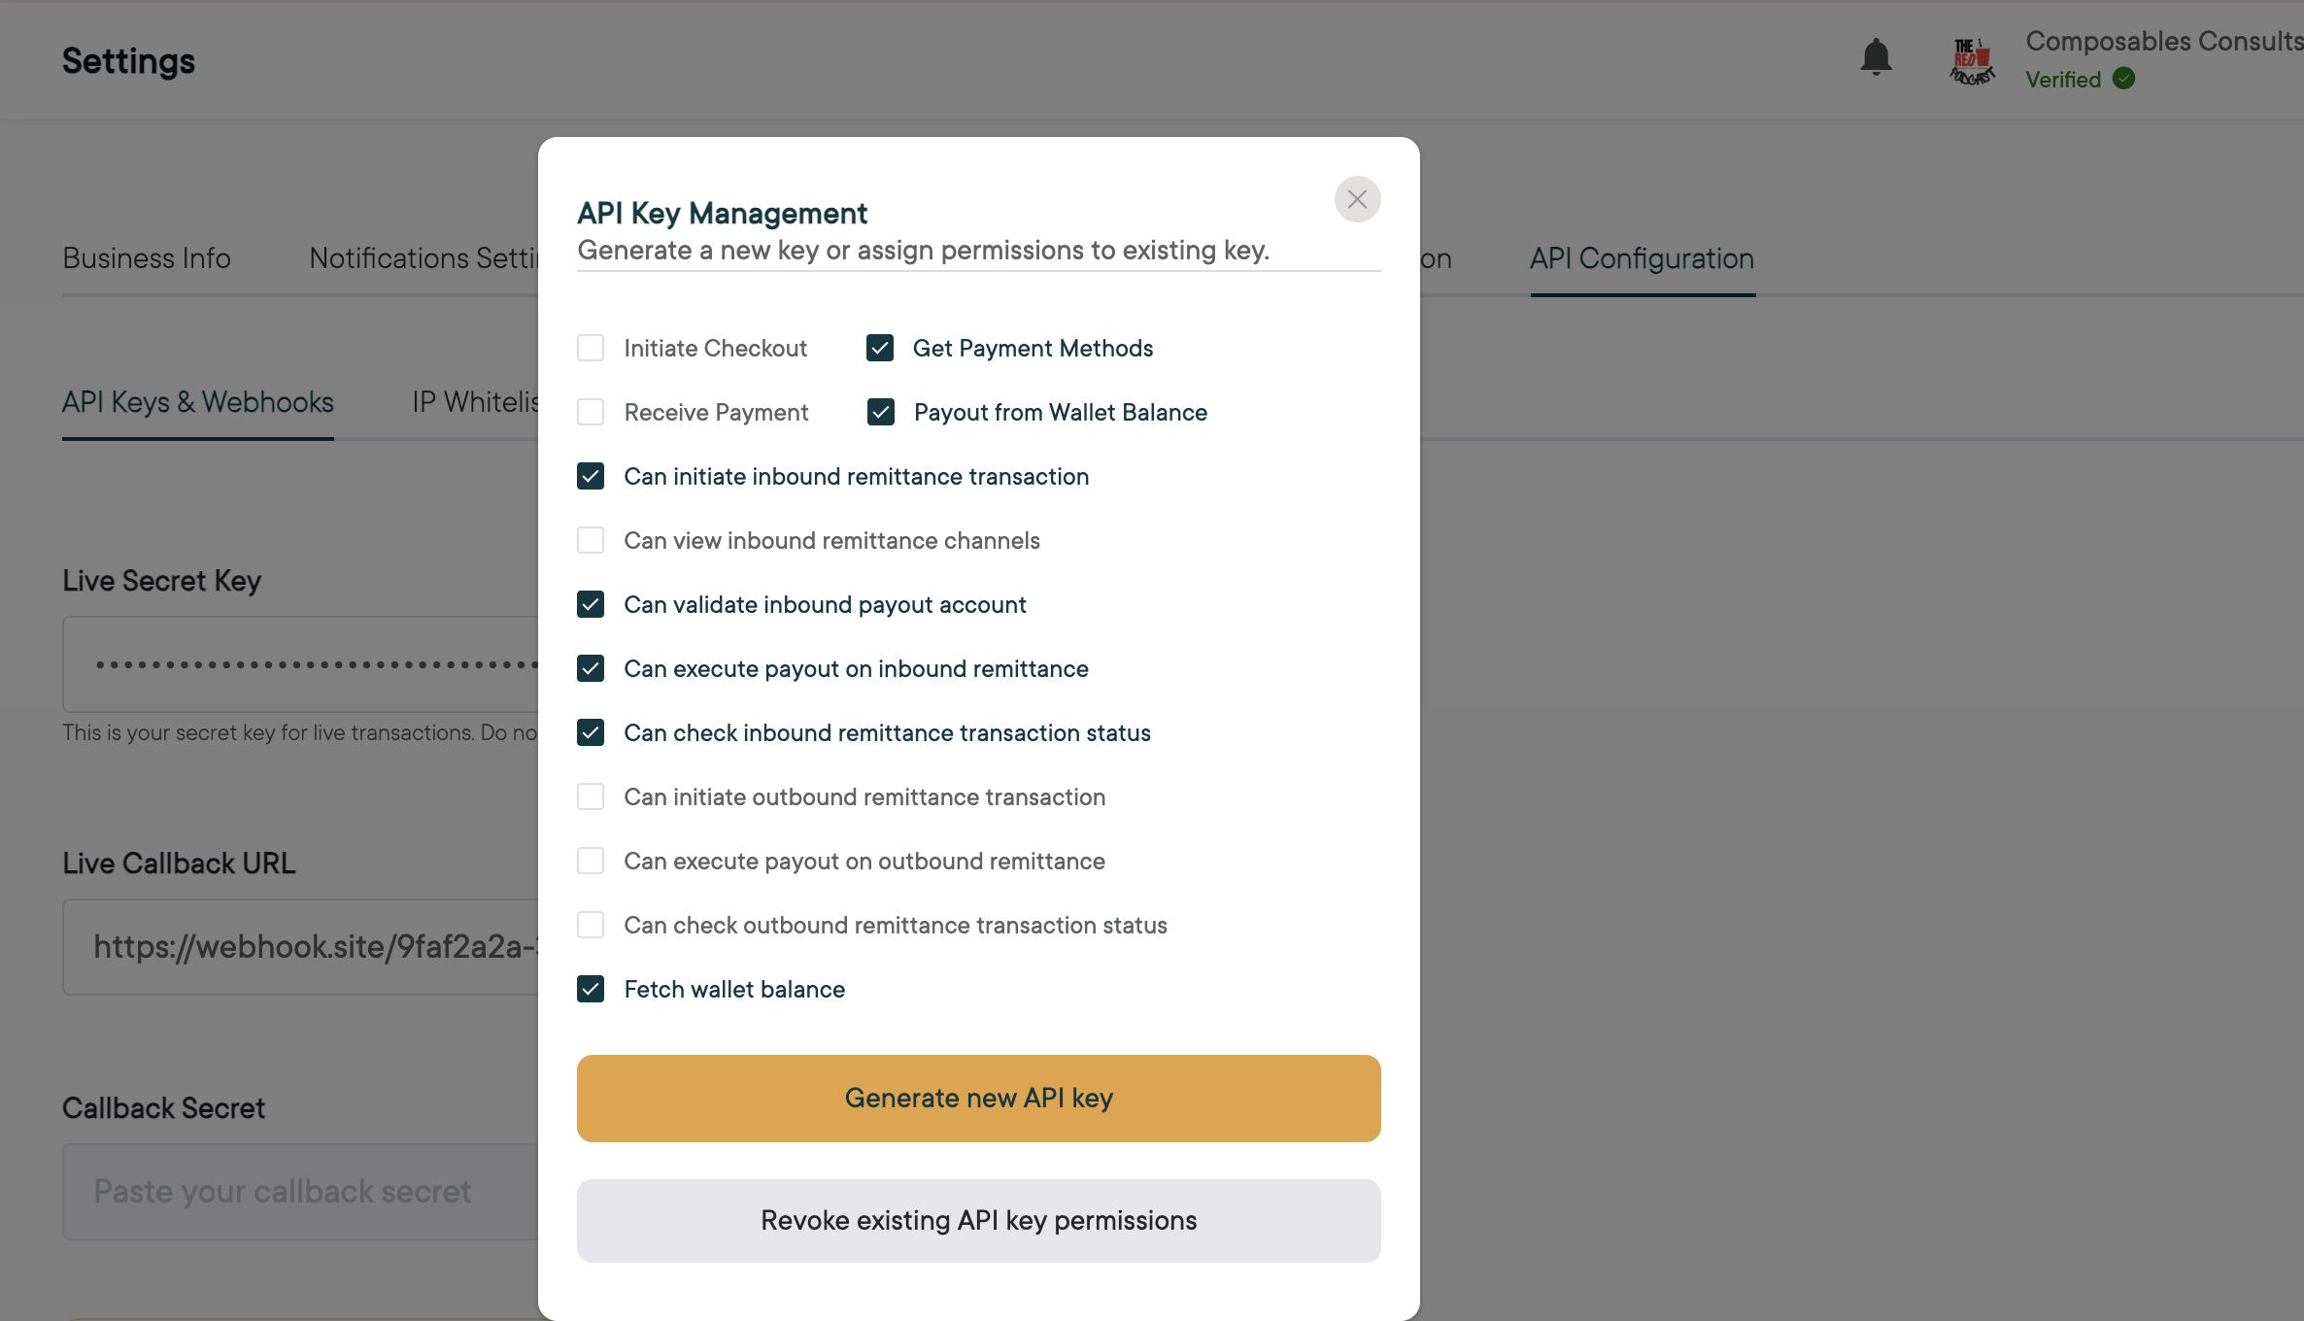The width and height of the screenshot is (2304, 1321).
Task: Open the Business Info tab
Action: click(x=147, y=258)
